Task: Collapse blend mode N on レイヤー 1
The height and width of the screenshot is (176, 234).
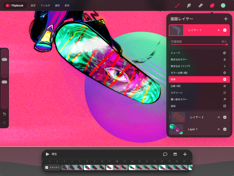Action: click(x=219, y=30)
